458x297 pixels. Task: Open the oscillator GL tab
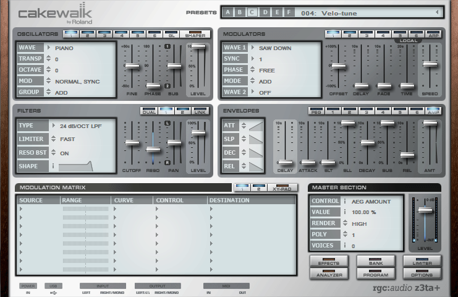tap(171, 34)
